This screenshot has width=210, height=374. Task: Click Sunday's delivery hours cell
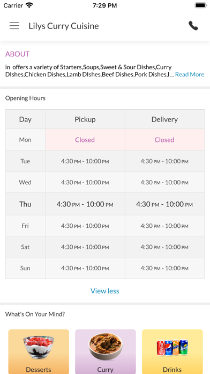164,268
